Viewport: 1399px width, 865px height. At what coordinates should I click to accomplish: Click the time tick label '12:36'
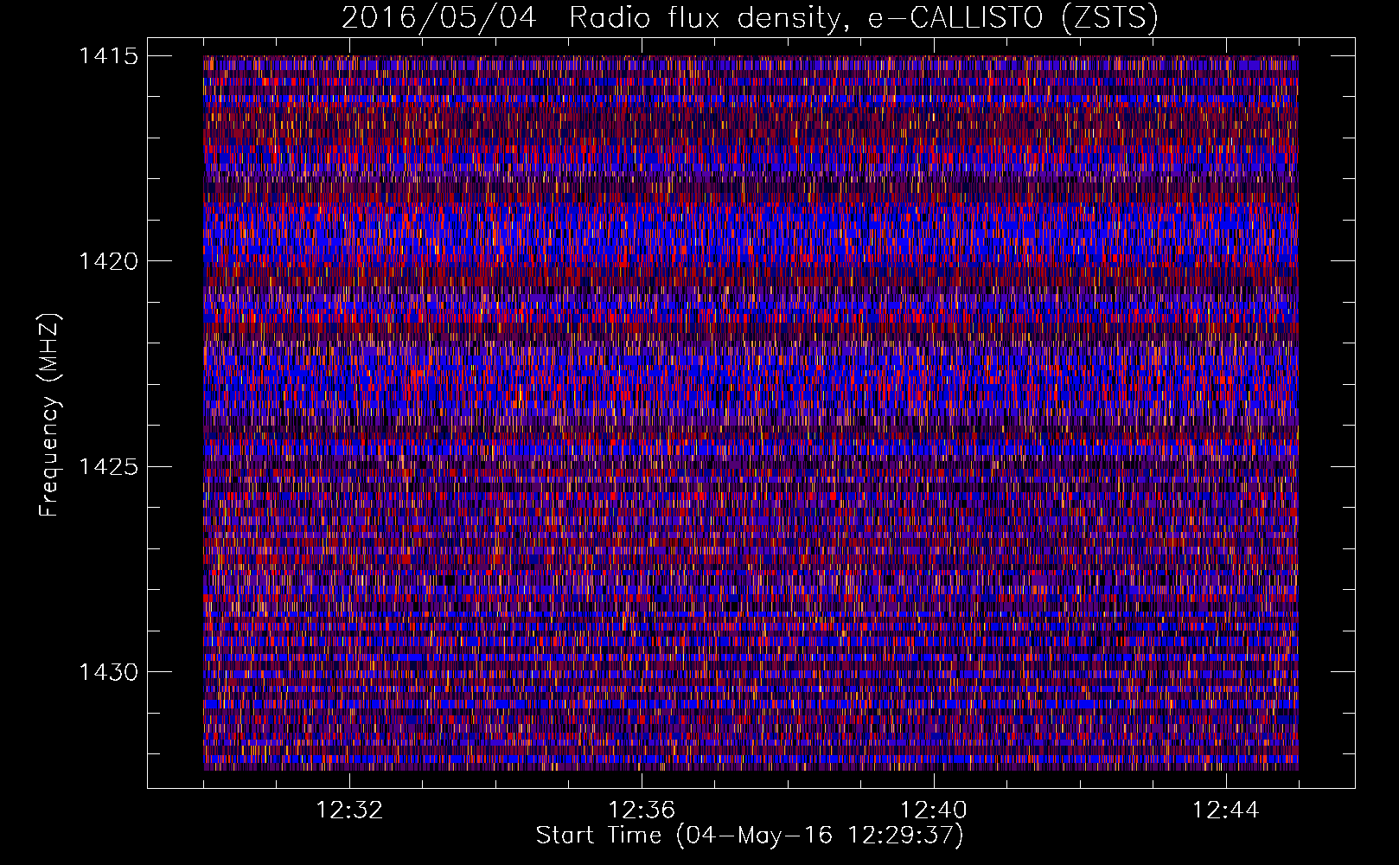click(642, 811)
